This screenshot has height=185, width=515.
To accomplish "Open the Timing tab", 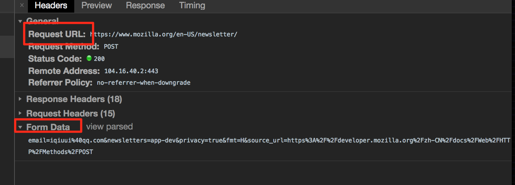I will [192, 6].
